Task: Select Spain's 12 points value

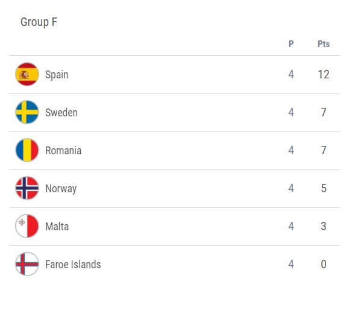Action: tap(324, 74)
